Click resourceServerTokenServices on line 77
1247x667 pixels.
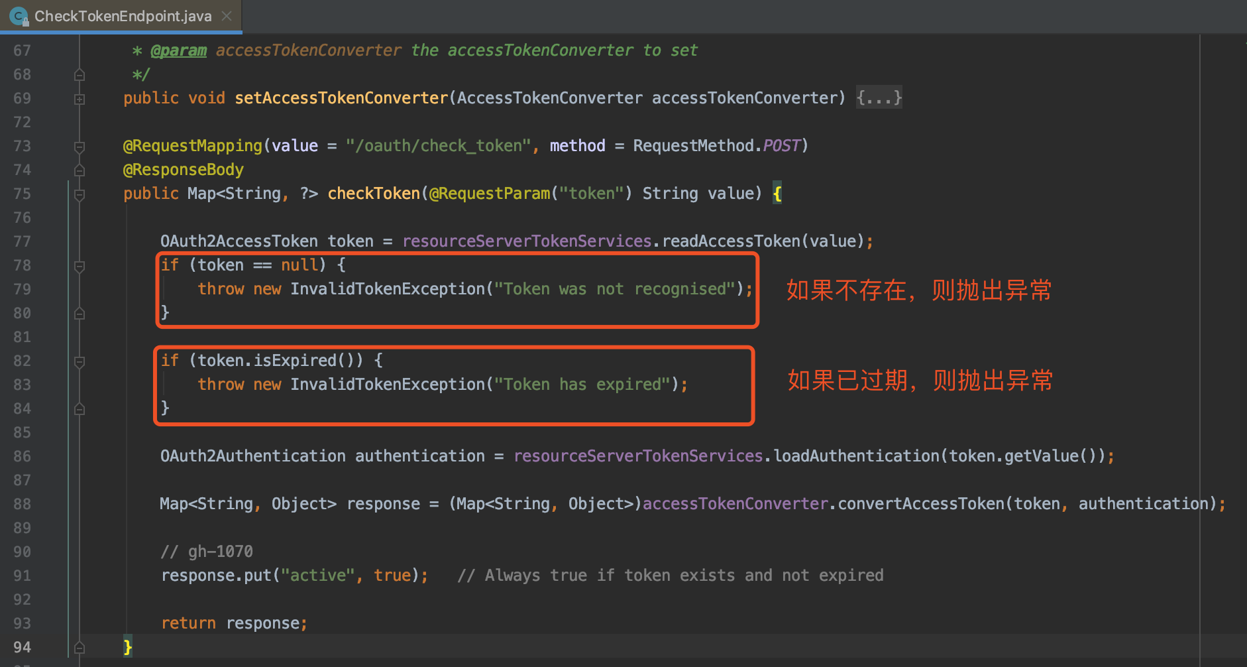527,241
